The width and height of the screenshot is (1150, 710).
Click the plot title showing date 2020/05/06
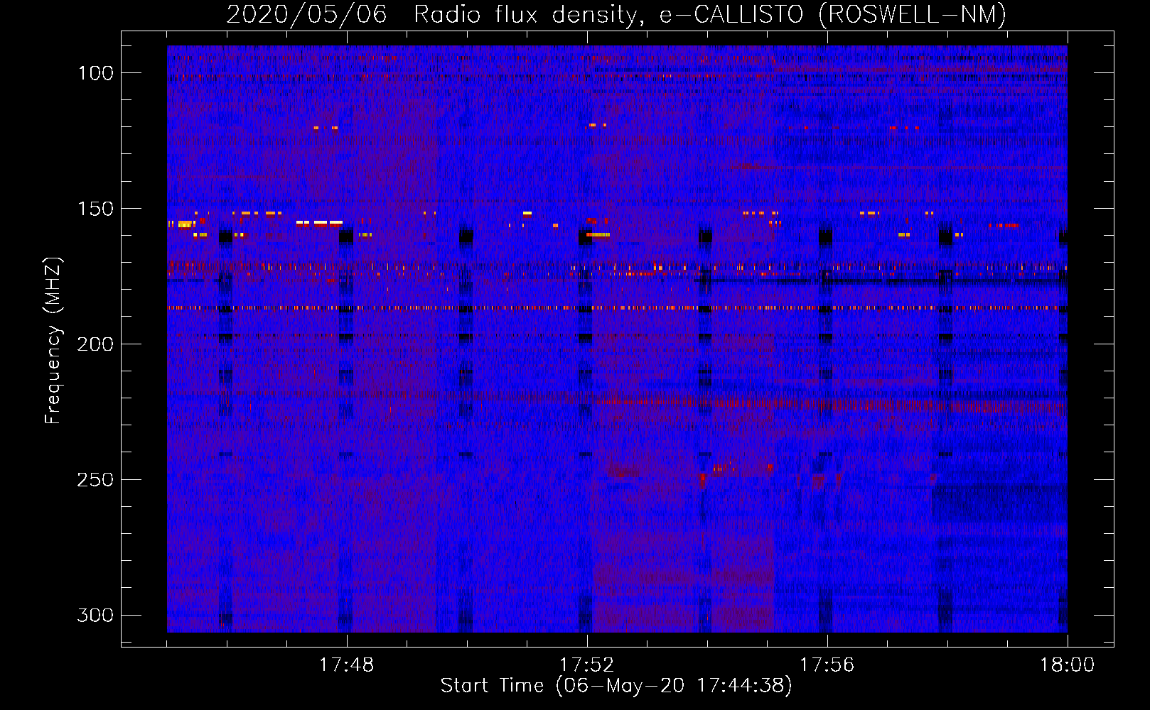616,15
